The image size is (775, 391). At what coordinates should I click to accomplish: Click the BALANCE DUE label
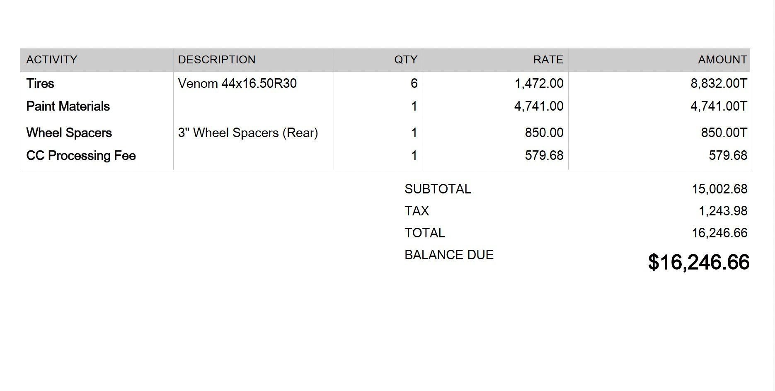449,255
